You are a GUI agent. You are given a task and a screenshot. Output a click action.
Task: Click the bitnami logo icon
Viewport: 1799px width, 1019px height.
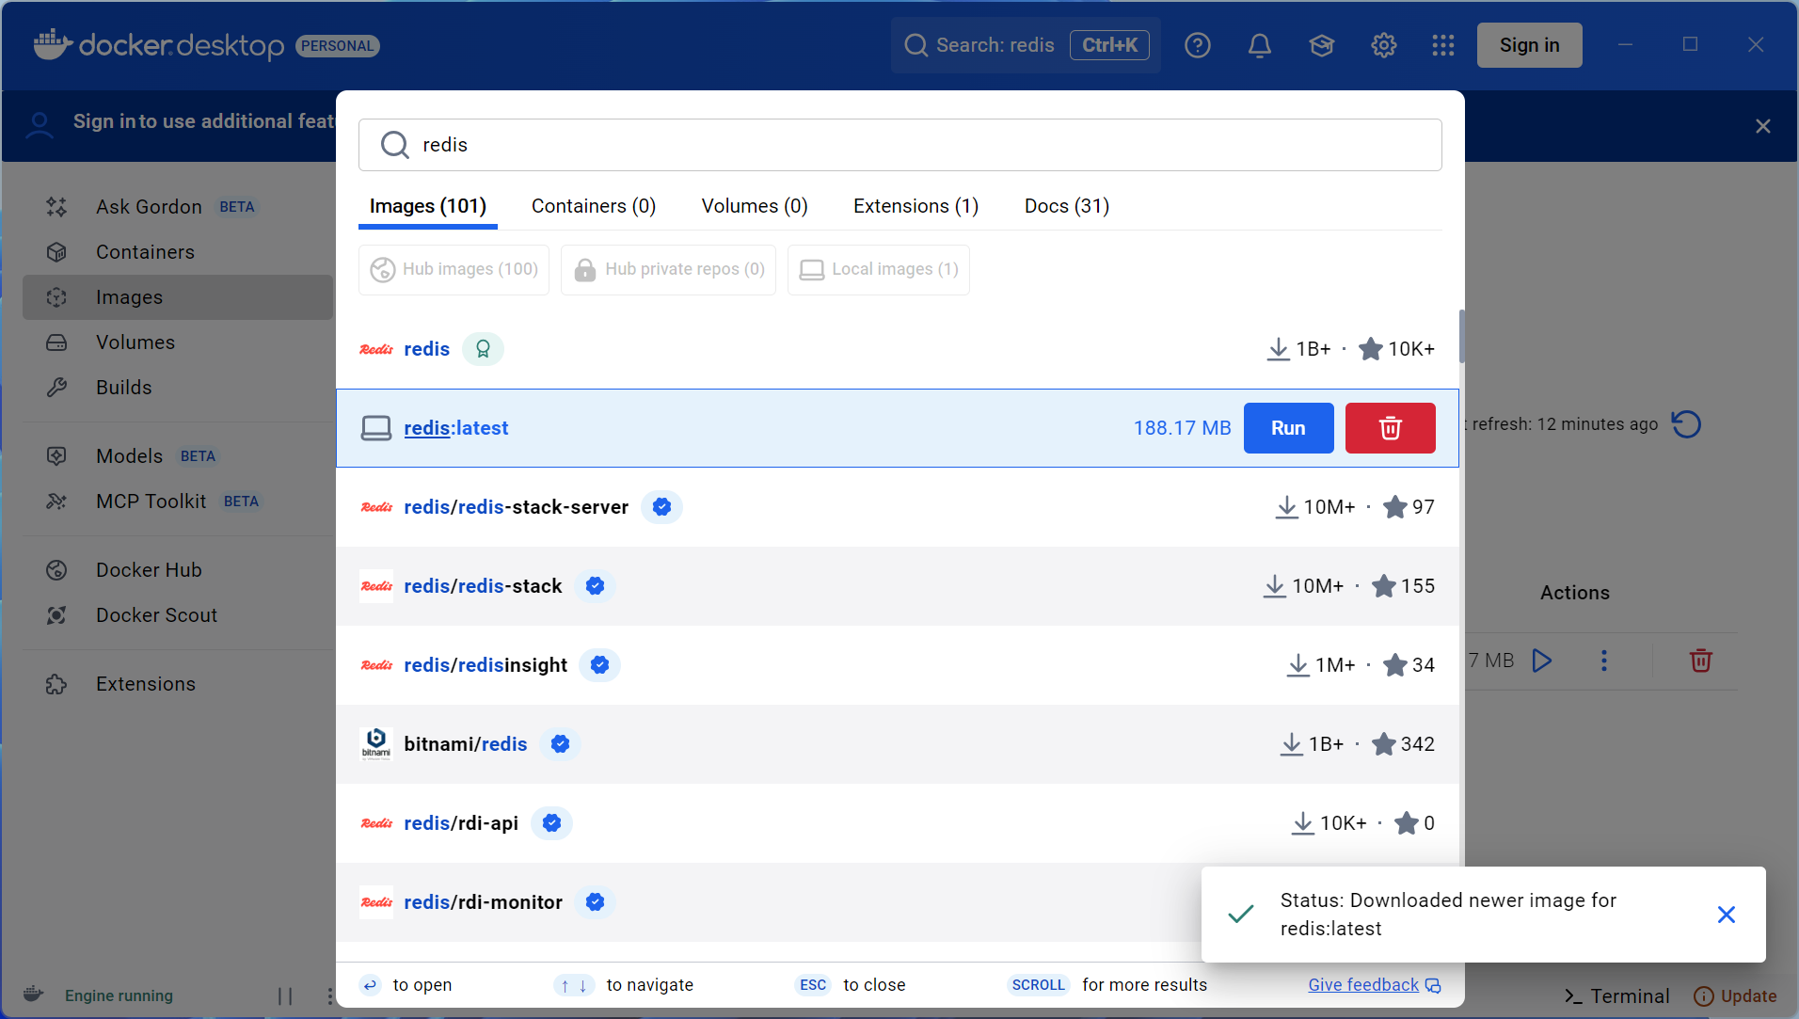tap(376, 743)
